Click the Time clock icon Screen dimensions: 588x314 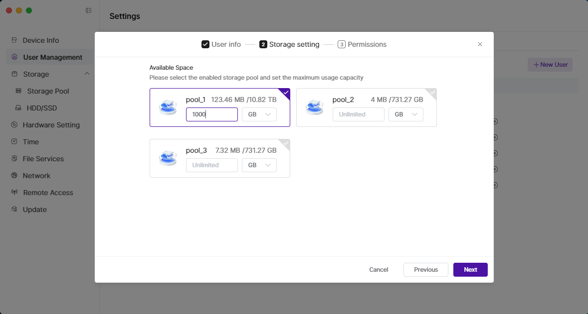click(x=14, y=141)
